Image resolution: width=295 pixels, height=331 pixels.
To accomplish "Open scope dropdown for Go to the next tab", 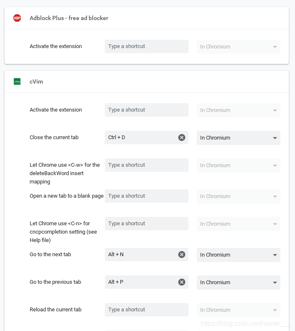I will tap(239, 255).
